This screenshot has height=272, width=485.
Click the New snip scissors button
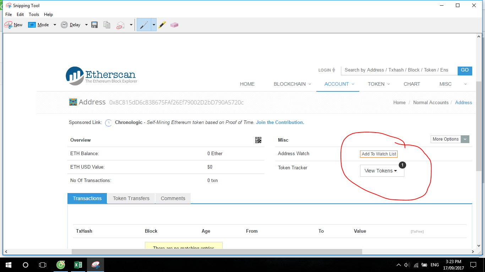pos(13,25)
